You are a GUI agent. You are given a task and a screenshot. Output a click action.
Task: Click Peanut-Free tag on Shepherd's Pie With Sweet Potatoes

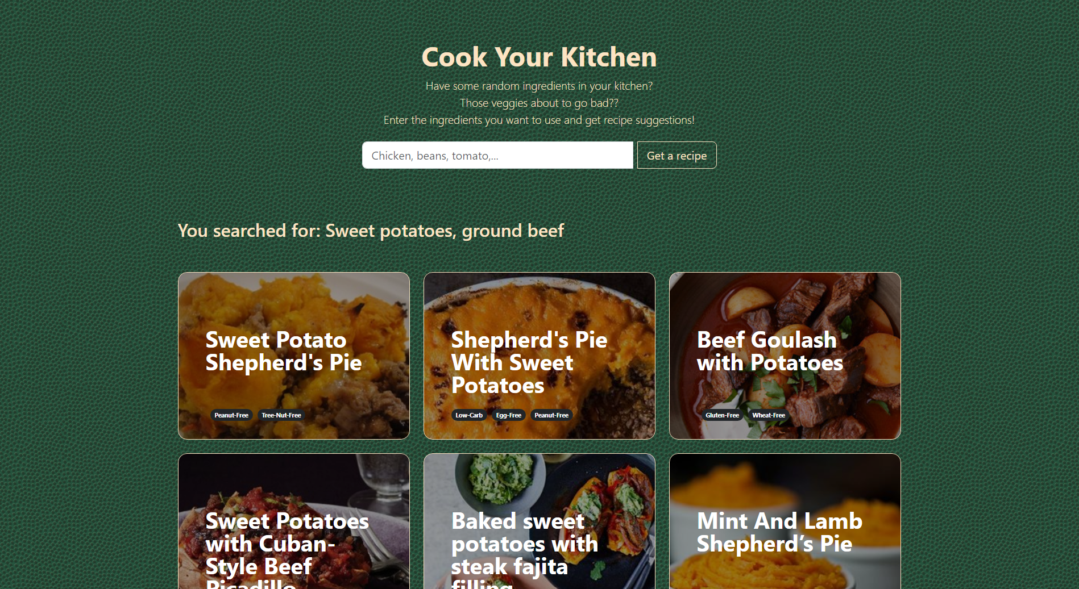point(551,415)
